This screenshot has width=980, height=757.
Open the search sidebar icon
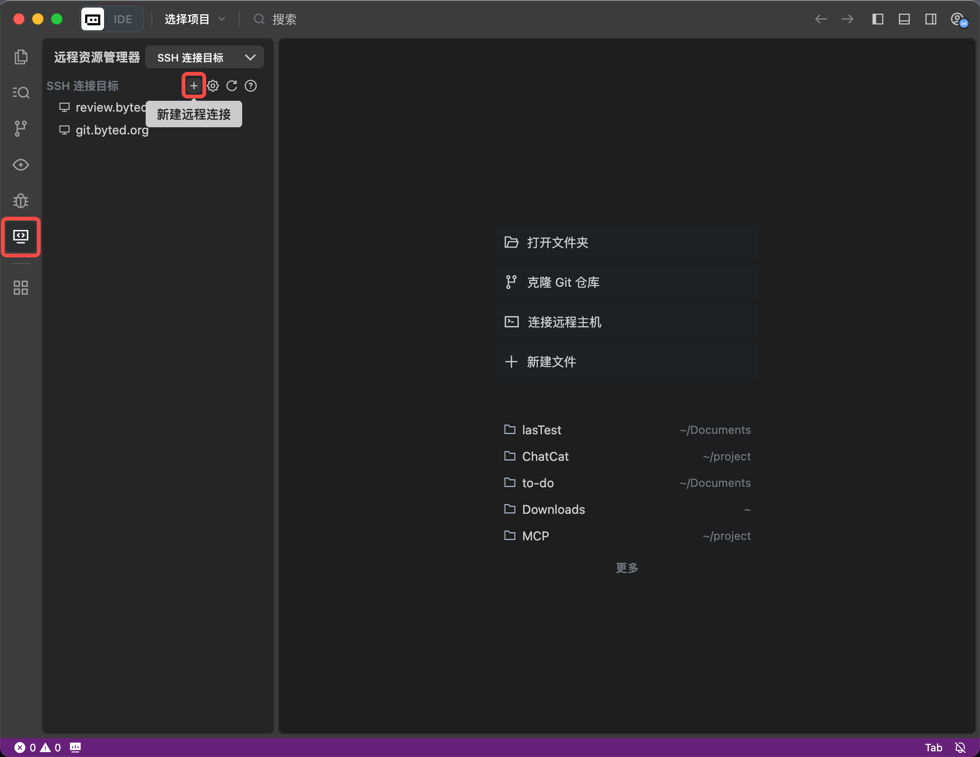click(21, 92)
